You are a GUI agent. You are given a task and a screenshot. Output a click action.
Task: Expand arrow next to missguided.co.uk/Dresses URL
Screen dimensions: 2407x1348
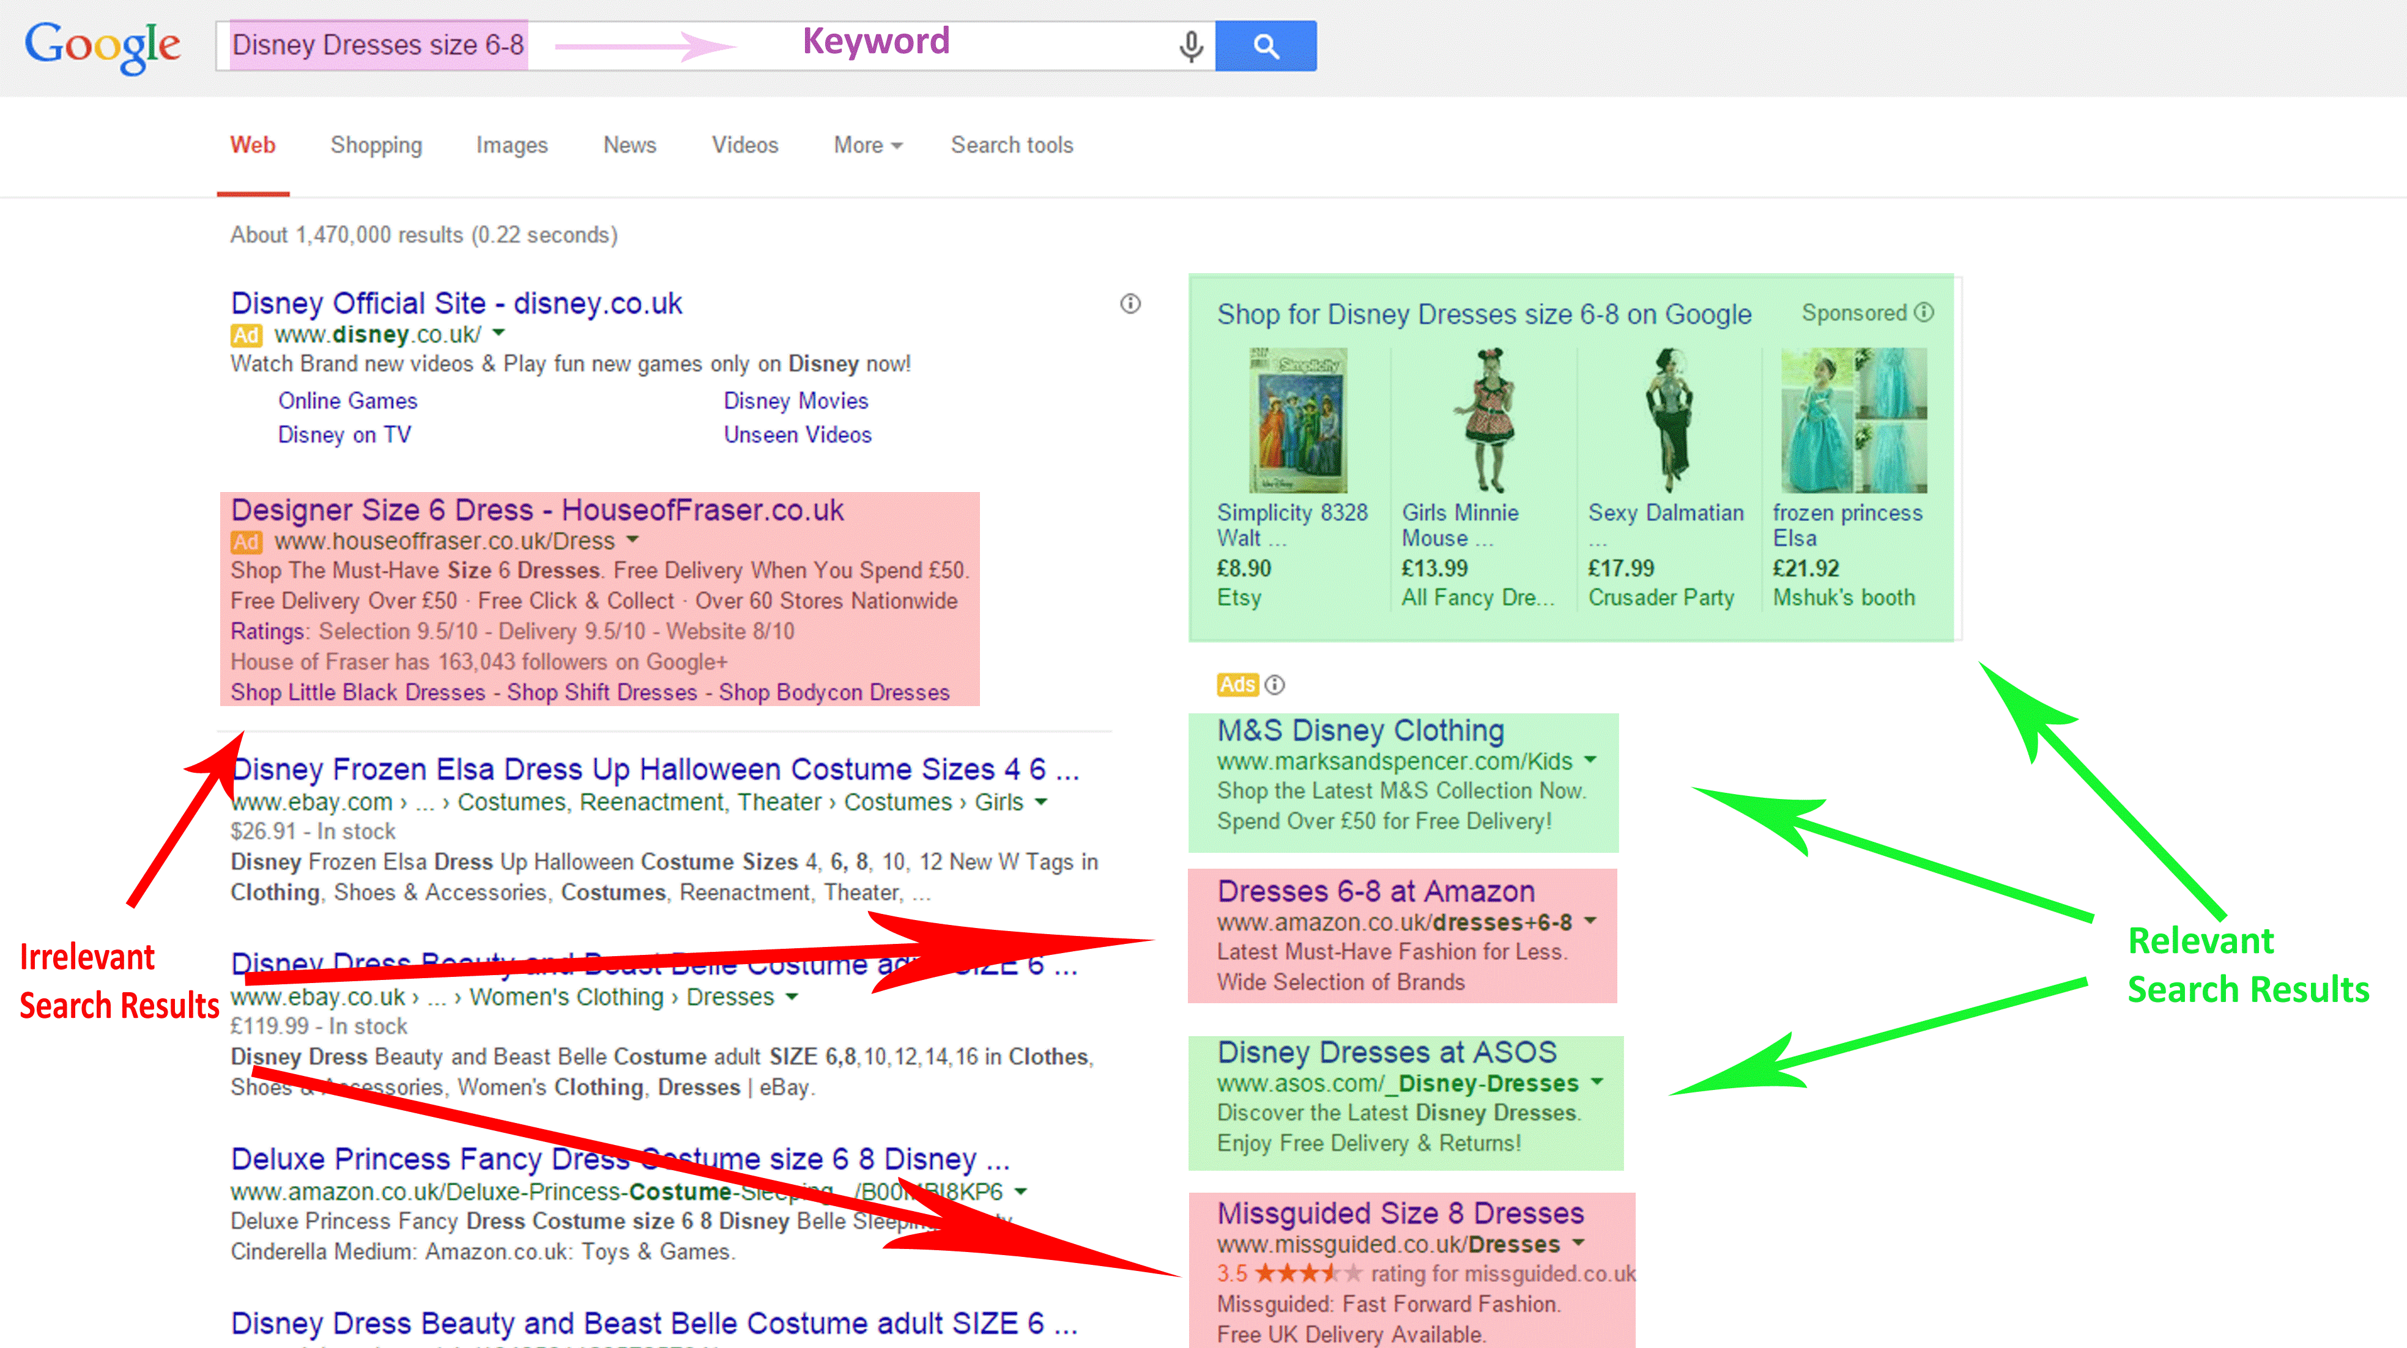tap(1578, 1242)
